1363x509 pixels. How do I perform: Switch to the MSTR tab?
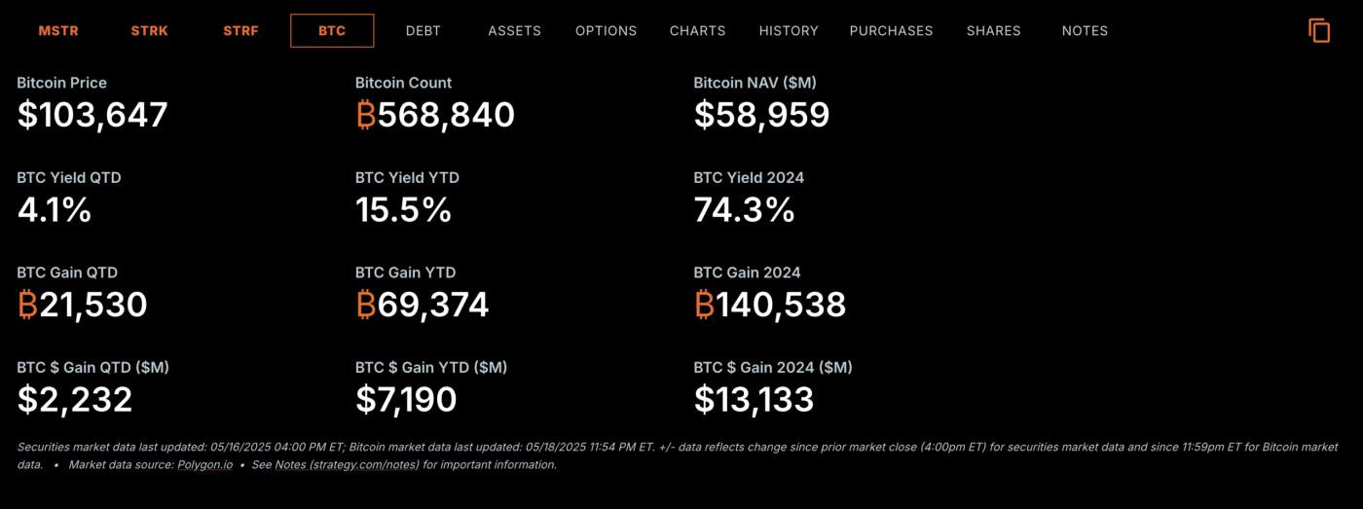point(58,31)
